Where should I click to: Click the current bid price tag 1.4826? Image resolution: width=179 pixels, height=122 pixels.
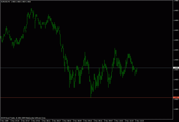[x=176, y=68]
